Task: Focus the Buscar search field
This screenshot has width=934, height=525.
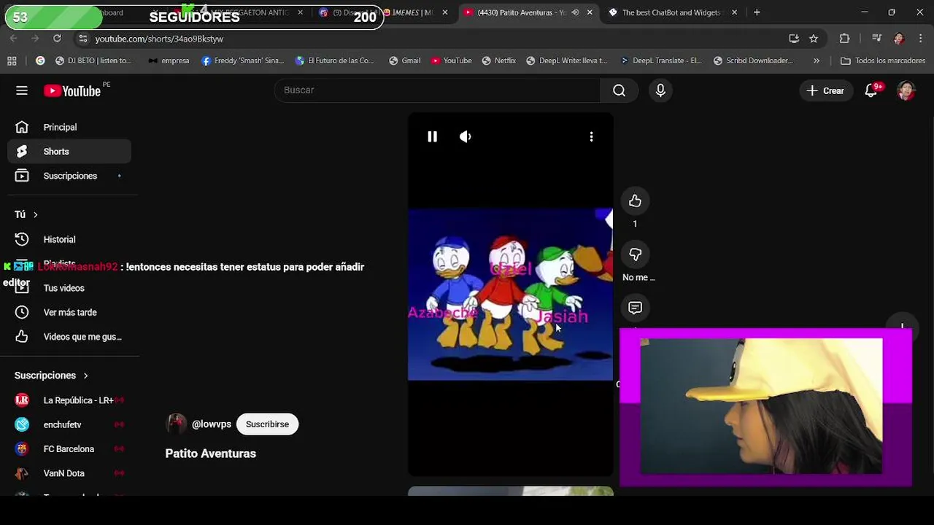Action: pyautogui.click(x=438, y=90)
